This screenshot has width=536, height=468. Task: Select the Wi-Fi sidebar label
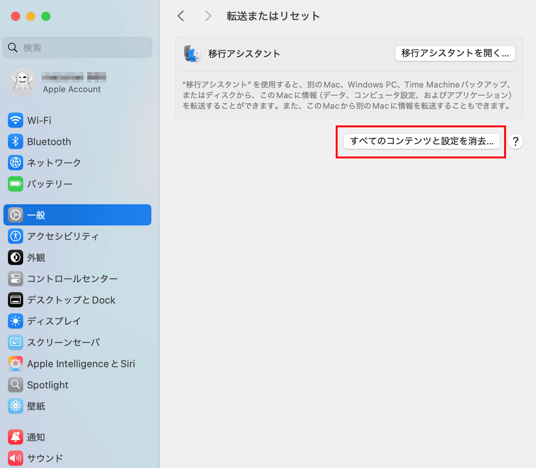(x=39, y=121)
